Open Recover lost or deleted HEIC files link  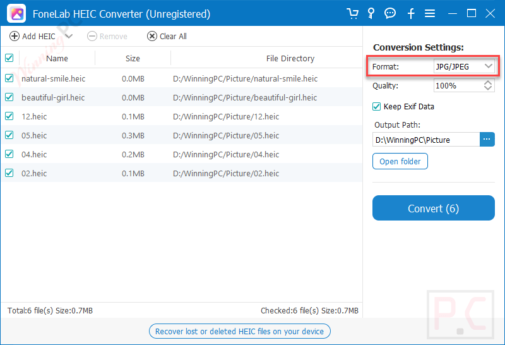[240, 331]
